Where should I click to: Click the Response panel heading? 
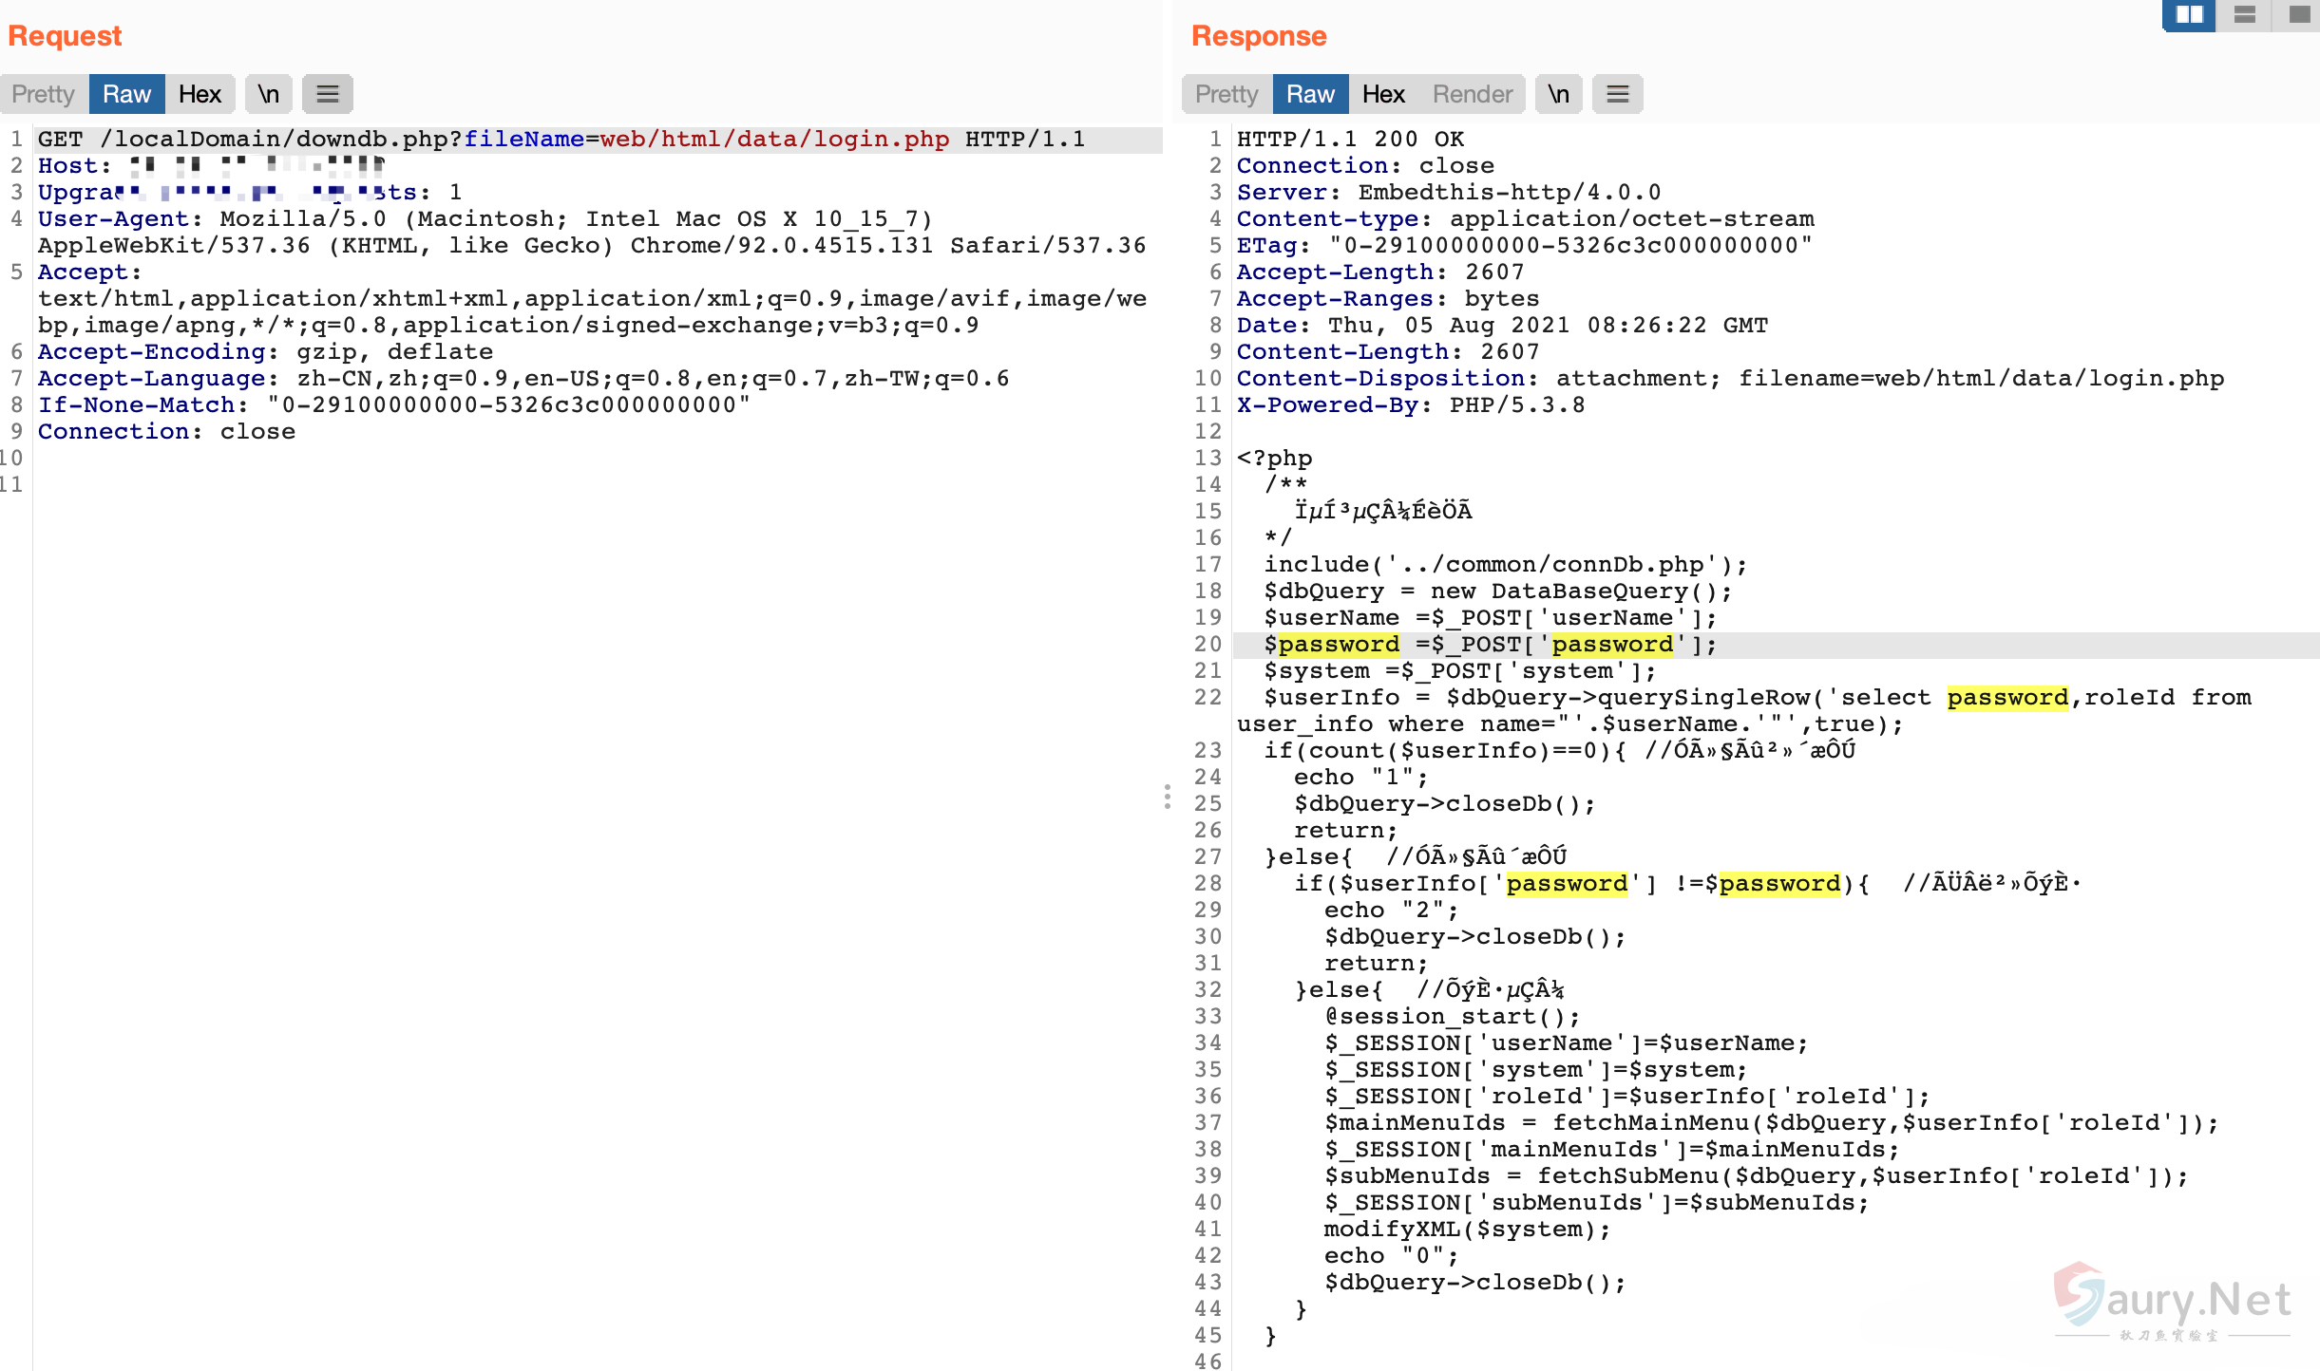pyautogui.click(x=1259, y=36)
